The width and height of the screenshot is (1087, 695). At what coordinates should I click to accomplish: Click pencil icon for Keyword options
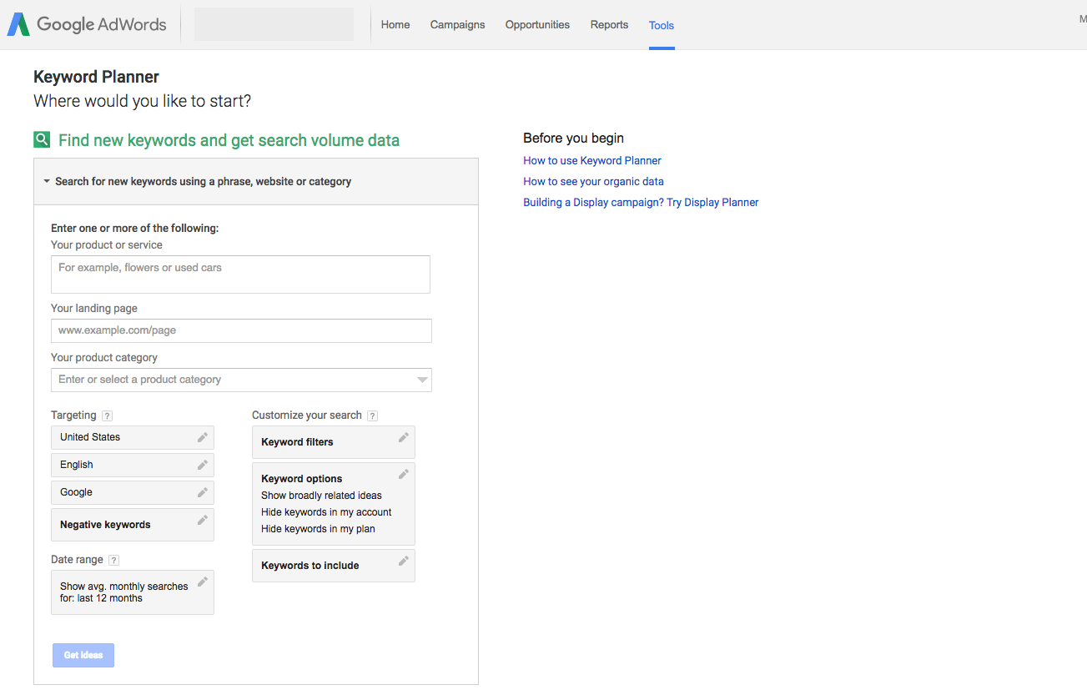point(403,474)
